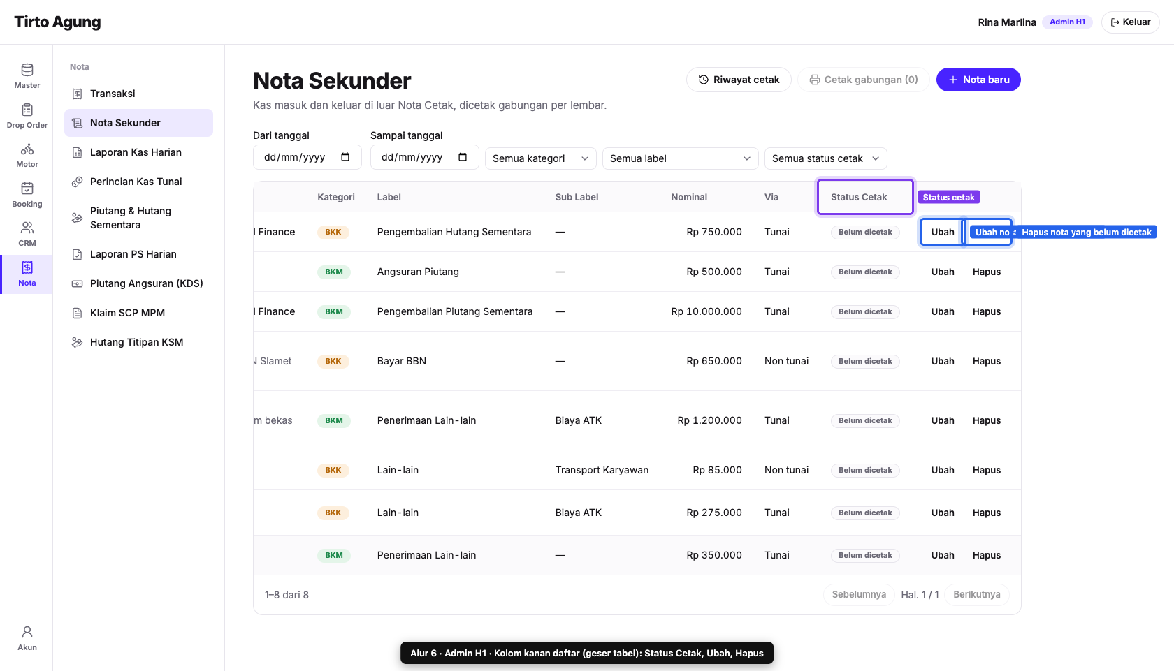Open the Transaksi menu item
The image size is (1174, 671).
[138, 94]
